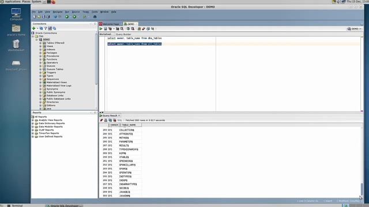The width and height of the screenshot is (369, 207).
Task: Click the query line selecting from dba_tables
Action: [134, 38]
